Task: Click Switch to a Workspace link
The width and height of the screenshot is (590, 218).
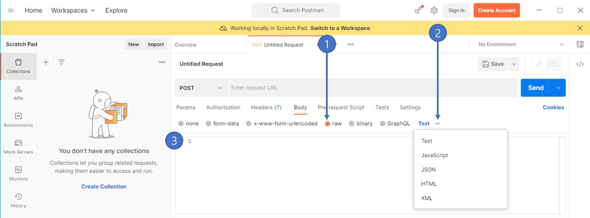Action: (x=340, y=28)
